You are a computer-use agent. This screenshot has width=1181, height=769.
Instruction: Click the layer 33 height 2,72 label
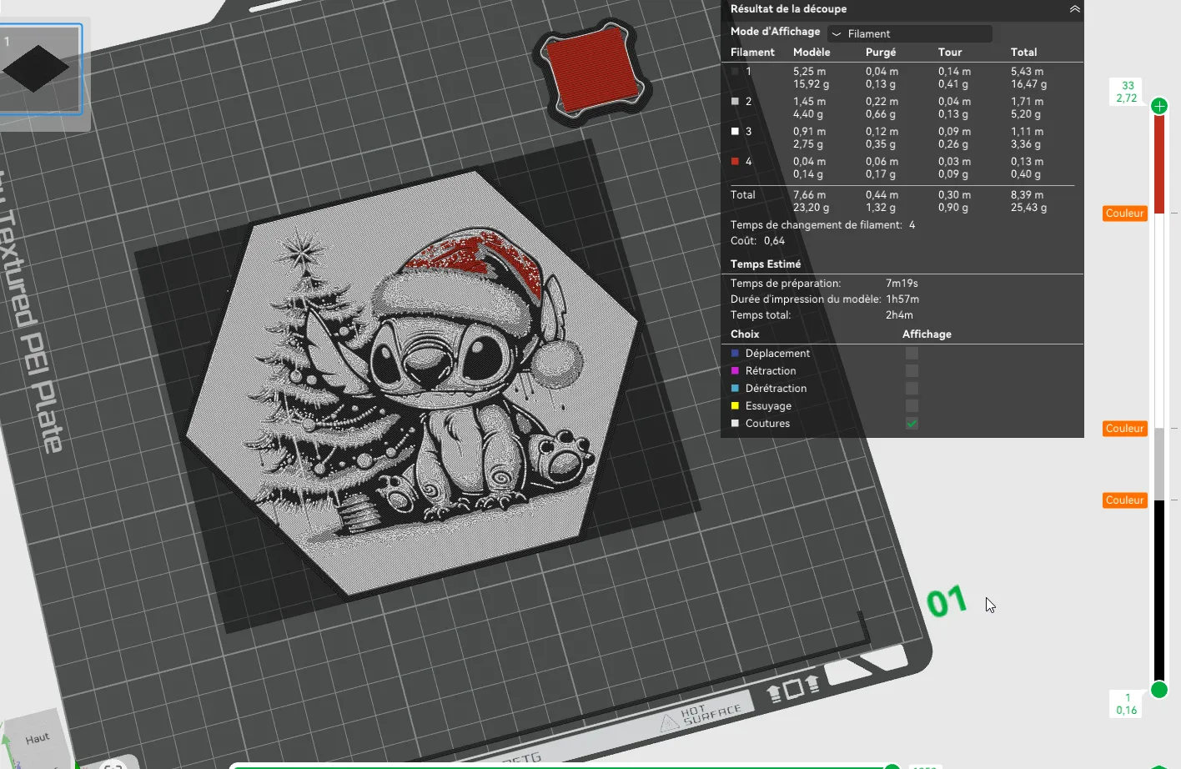click(x=1127, y=92)
